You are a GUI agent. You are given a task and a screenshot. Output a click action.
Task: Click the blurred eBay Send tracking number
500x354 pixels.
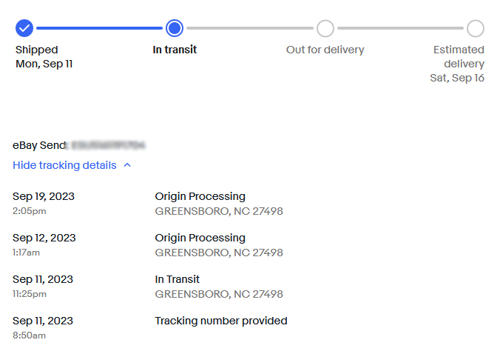coord(109,145)
